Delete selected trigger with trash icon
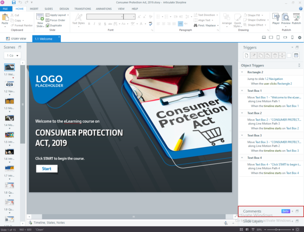The height and width of the screenshot is (232, 304). [x=274, y=55]
